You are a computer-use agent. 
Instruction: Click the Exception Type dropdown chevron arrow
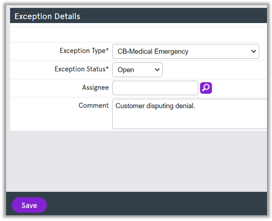click(253, 51)
